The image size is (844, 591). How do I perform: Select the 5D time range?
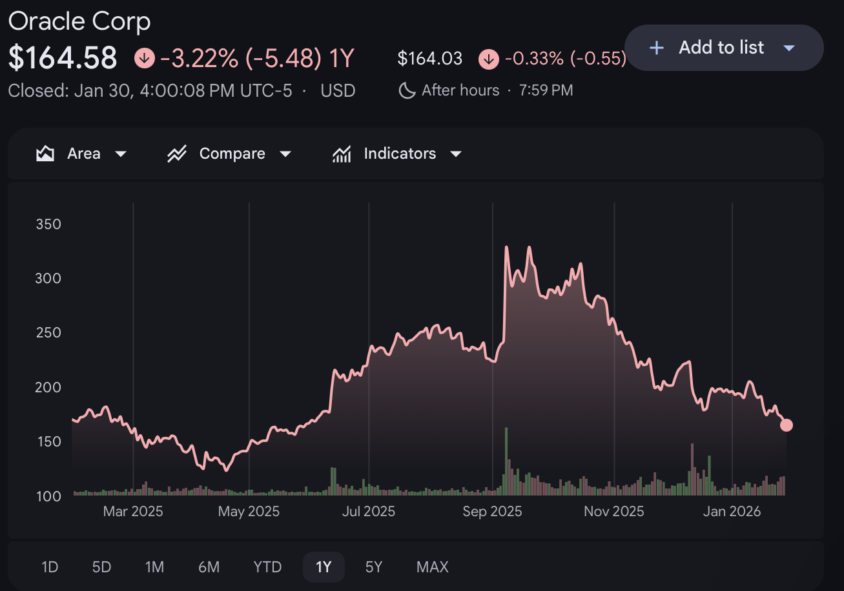pos(101,567)
